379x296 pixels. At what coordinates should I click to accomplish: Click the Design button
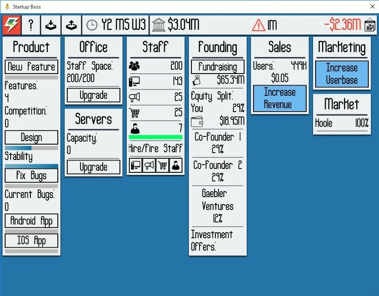pyautogui.click(x=31, y=137)
